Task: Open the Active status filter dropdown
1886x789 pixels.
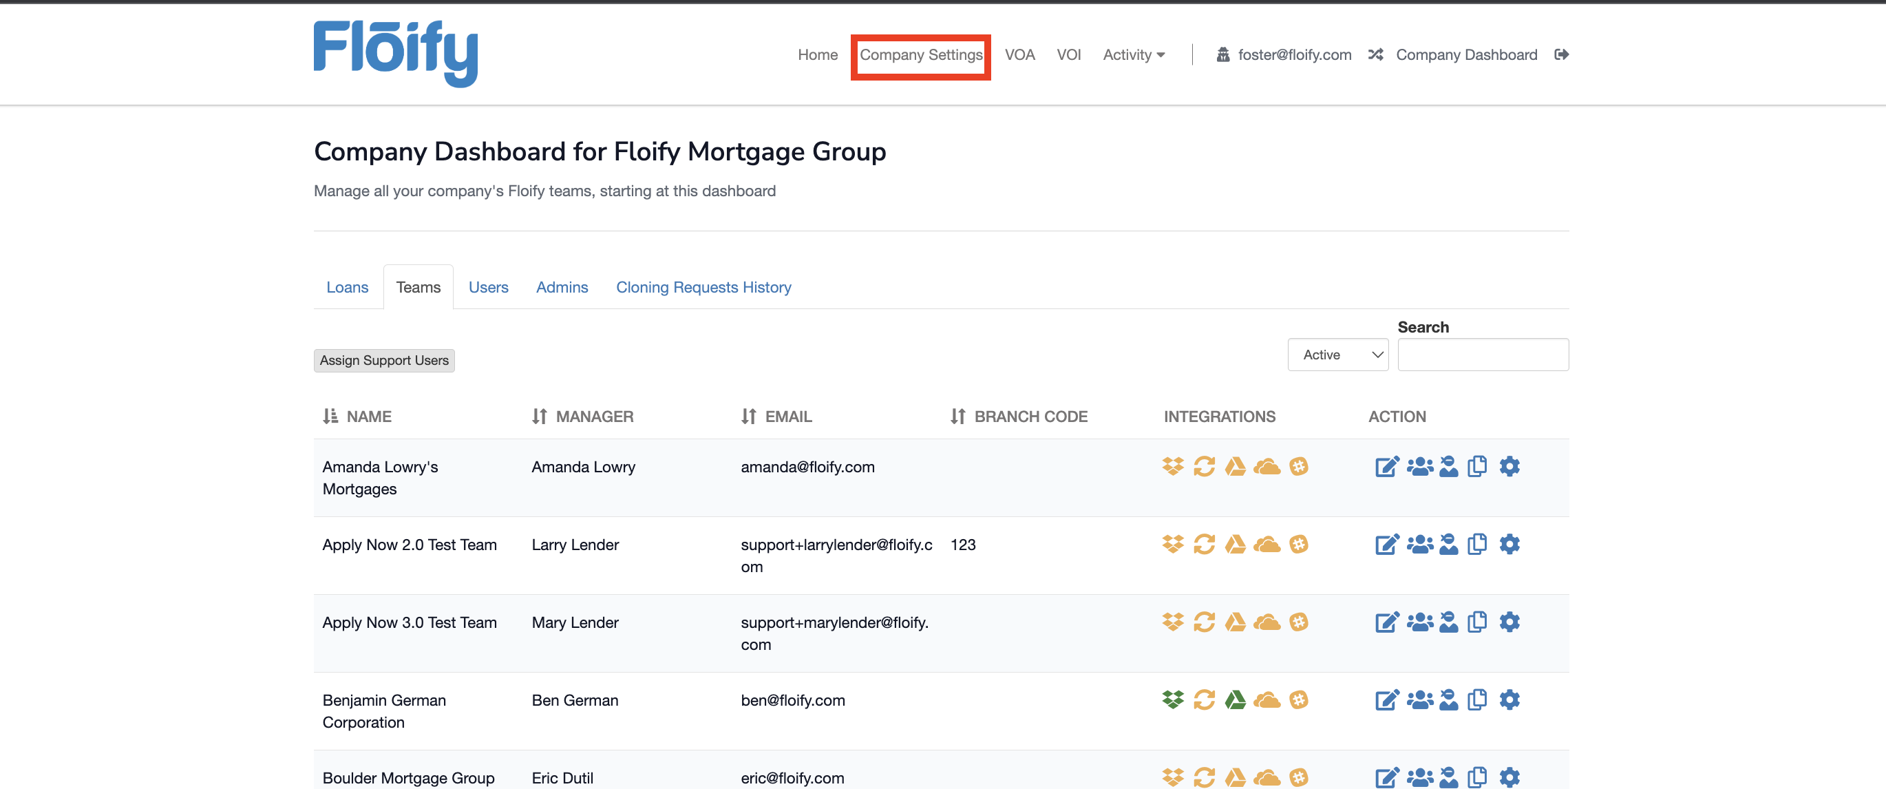Action: pos(1337,354)
